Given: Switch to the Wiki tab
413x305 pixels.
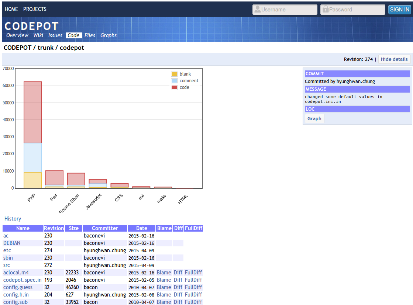Looking at the screenshot, I should coord(38,35).
